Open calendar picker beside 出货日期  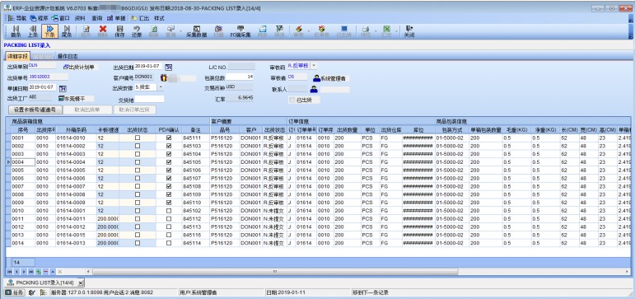(170, 67)
